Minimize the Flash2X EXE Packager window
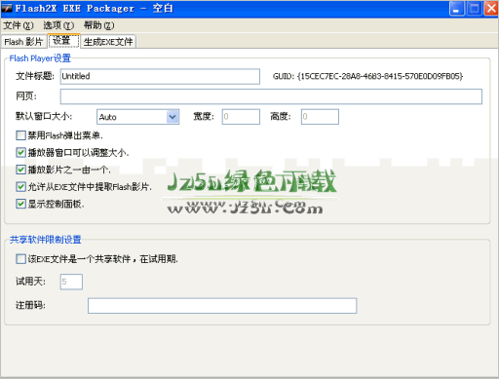 [456, 8]
